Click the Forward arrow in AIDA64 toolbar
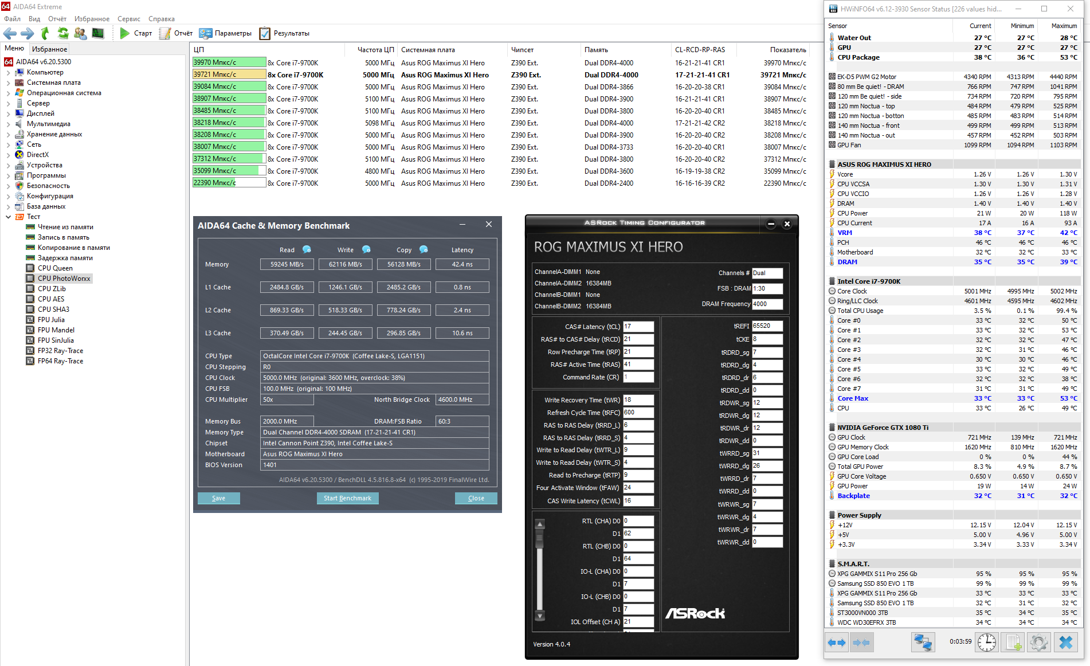Viewport: 1090px width, 666px height. click(x=28, y=33)
